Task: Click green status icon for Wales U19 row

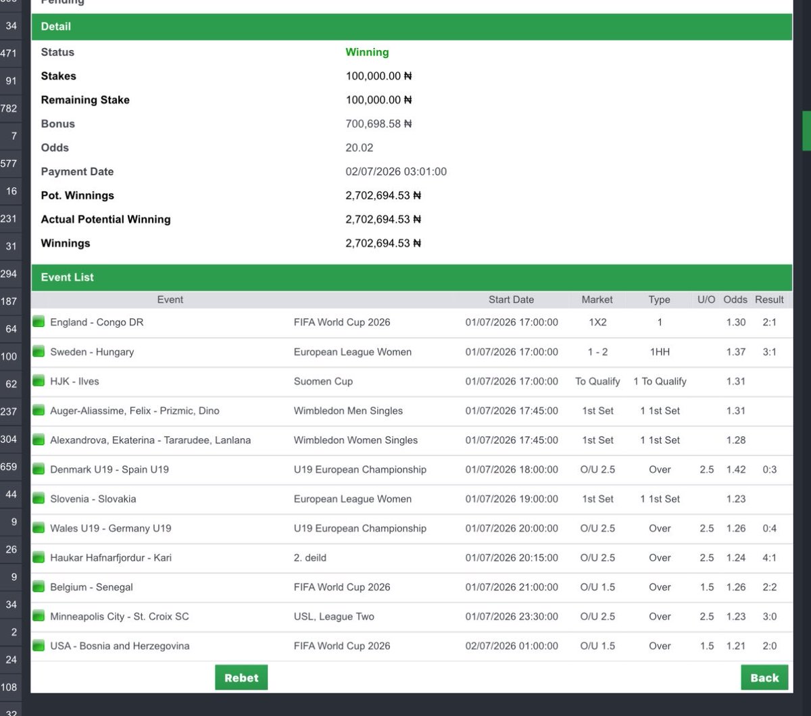Action: (x=39, y=528)
